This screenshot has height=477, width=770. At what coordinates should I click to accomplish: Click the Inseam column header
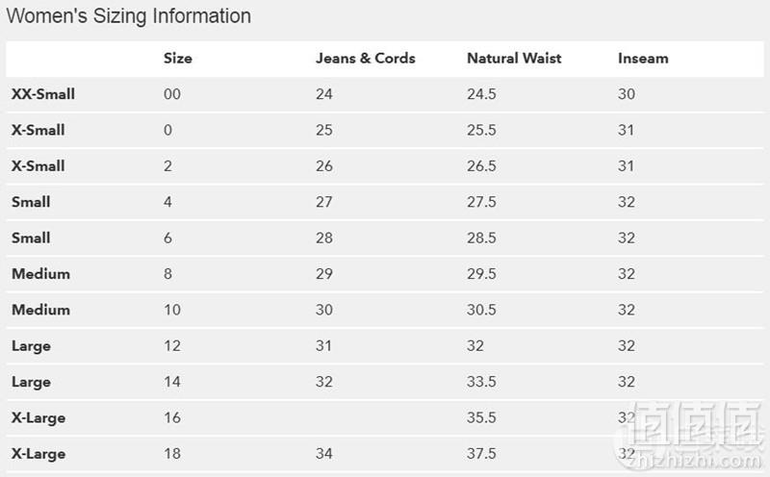643,59
